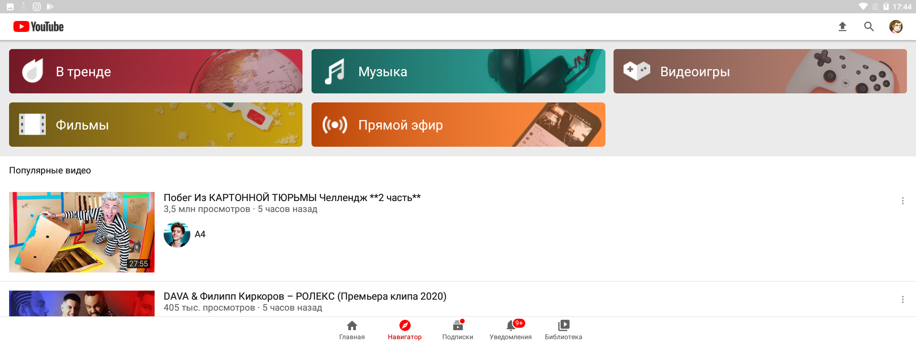Screen dimensions: 916x343
Task: Open Уведомления bell with 9+ badge
Action: [510, 330]
